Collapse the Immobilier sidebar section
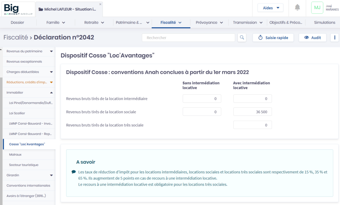This screenshot has height=205, width=340. coord(51,93)
